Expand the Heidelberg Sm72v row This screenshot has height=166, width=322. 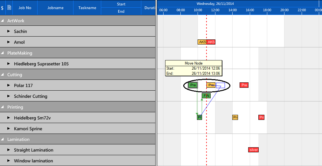coord(8,118)
